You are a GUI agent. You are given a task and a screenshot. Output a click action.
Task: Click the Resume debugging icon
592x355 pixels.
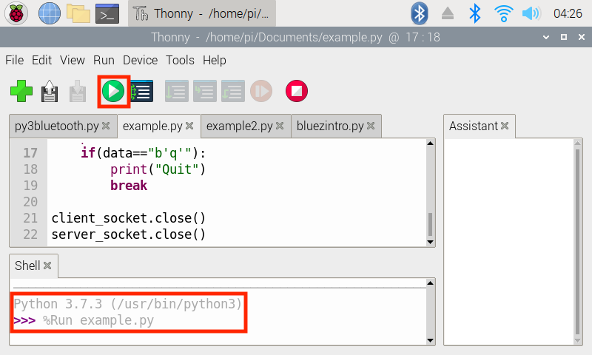[x=261, y=91]
